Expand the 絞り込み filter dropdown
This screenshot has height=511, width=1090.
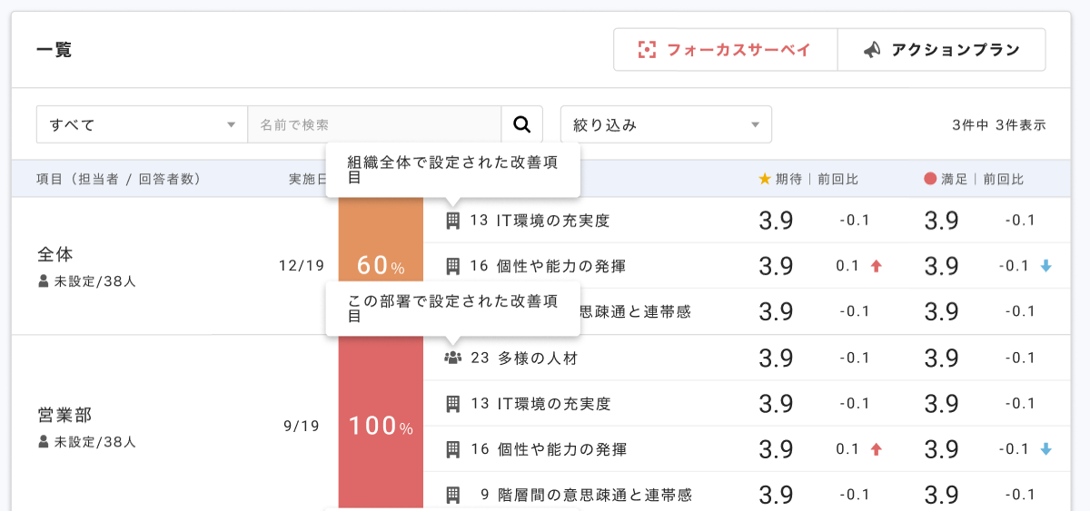pyautogui.click(x=666, y=124)
